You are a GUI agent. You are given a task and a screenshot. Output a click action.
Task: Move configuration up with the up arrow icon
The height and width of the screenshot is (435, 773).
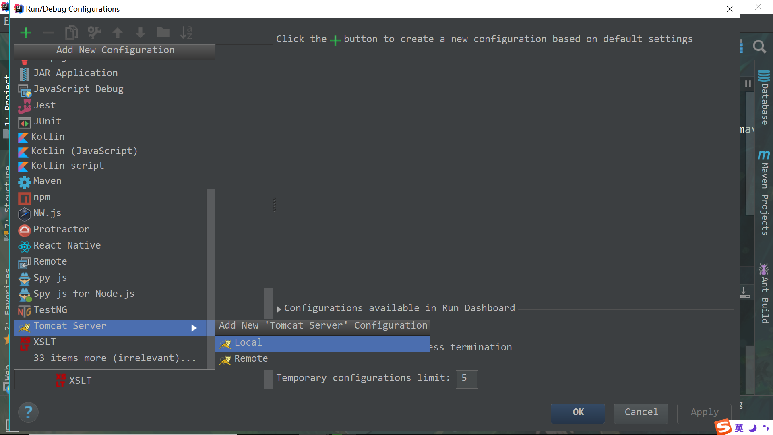tap(117, 33)
